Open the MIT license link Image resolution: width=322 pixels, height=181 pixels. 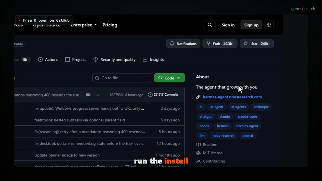(209, 153)
